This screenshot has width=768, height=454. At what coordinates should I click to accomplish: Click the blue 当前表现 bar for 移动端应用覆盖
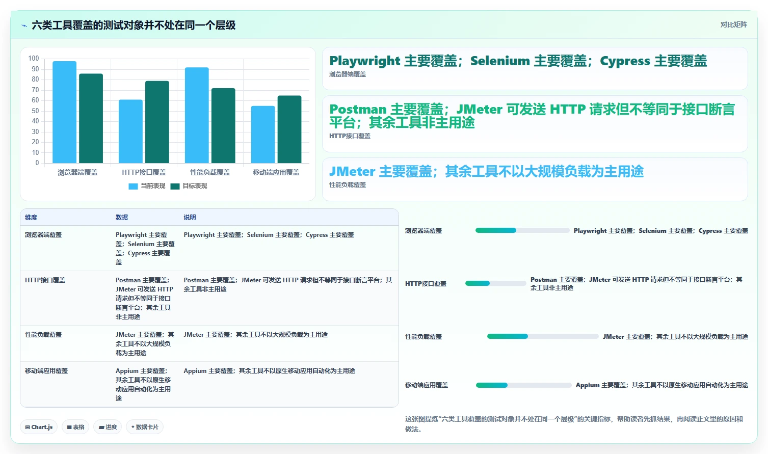tap(263, 135)
